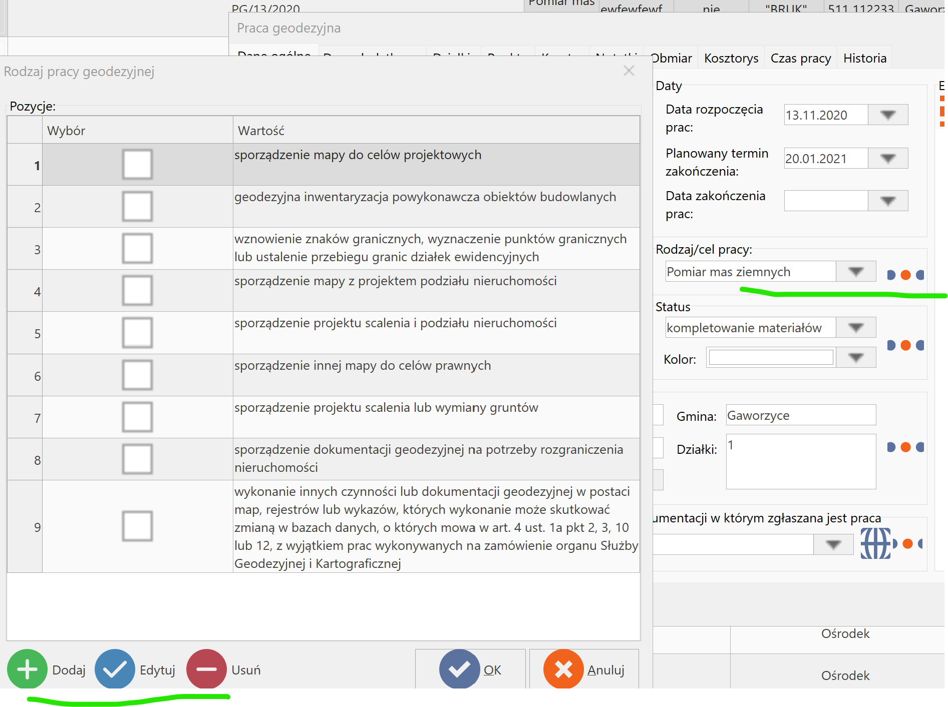The image size is (948, 707).
Task: Enable checkbox in row 9 wykonanie innych czynności
Action: coord(137,526)
